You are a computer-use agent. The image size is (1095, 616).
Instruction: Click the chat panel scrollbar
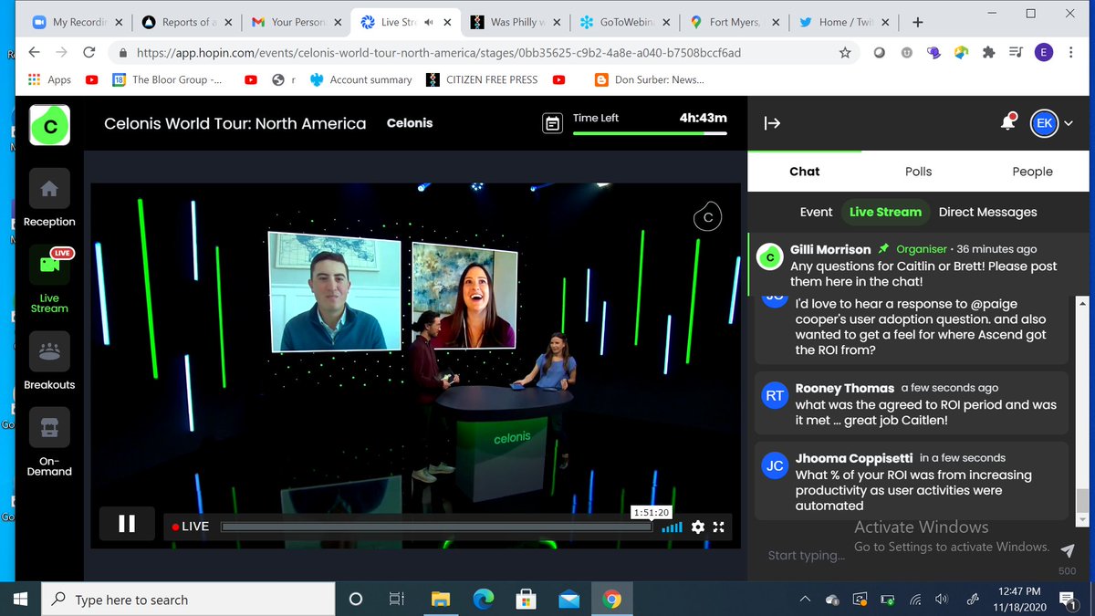(x=1081, y=501)
